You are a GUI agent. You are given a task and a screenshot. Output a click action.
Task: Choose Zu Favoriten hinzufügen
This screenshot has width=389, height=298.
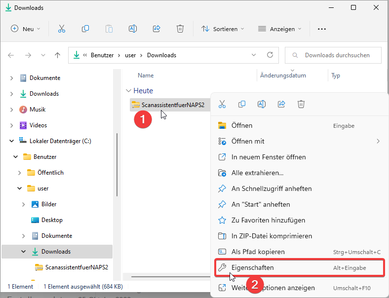[299, 220]
